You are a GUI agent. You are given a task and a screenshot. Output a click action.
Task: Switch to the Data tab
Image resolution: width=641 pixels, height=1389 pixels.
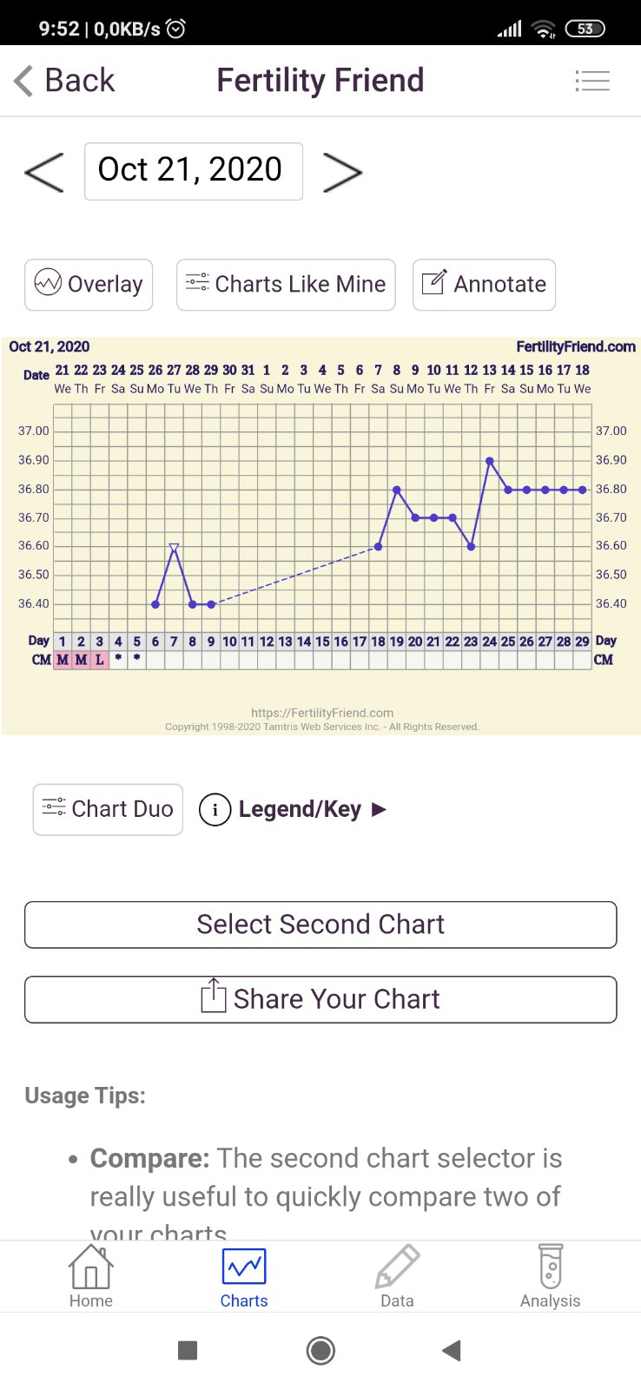(x=397, y=1276)
